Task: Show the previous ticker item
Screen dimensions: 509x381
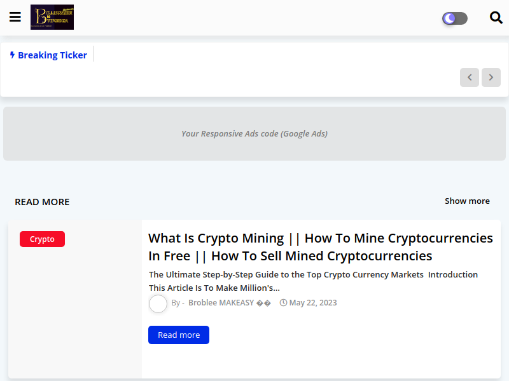Action: (x=470, y=77)
